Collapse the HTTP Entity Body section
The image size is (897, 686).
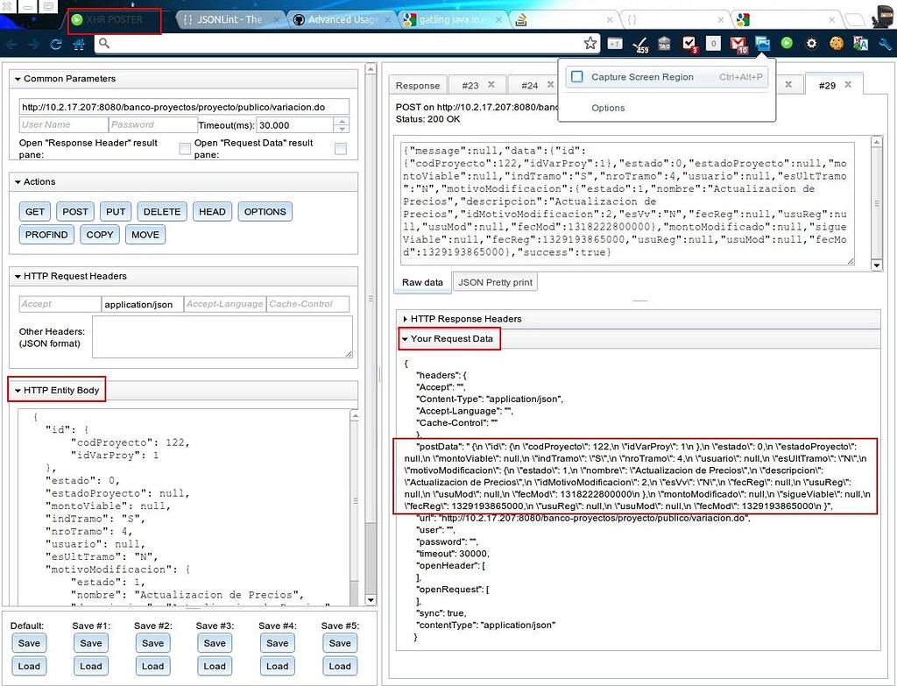pos(15,390)
